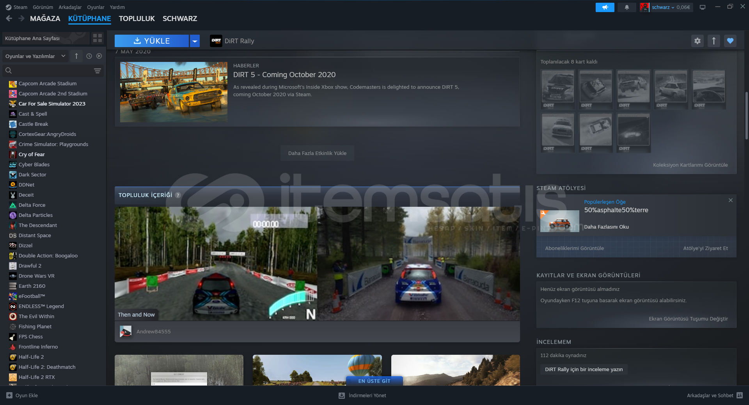Open Steam menu logo item
The image size is (749, 405).
[x=16, y=7]
